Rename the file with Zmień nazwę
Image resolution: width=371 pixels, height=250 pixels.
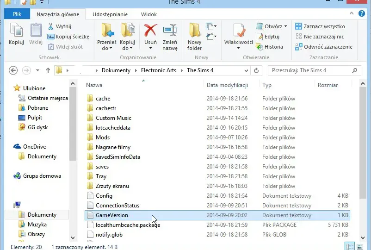(x=170, y=37)
